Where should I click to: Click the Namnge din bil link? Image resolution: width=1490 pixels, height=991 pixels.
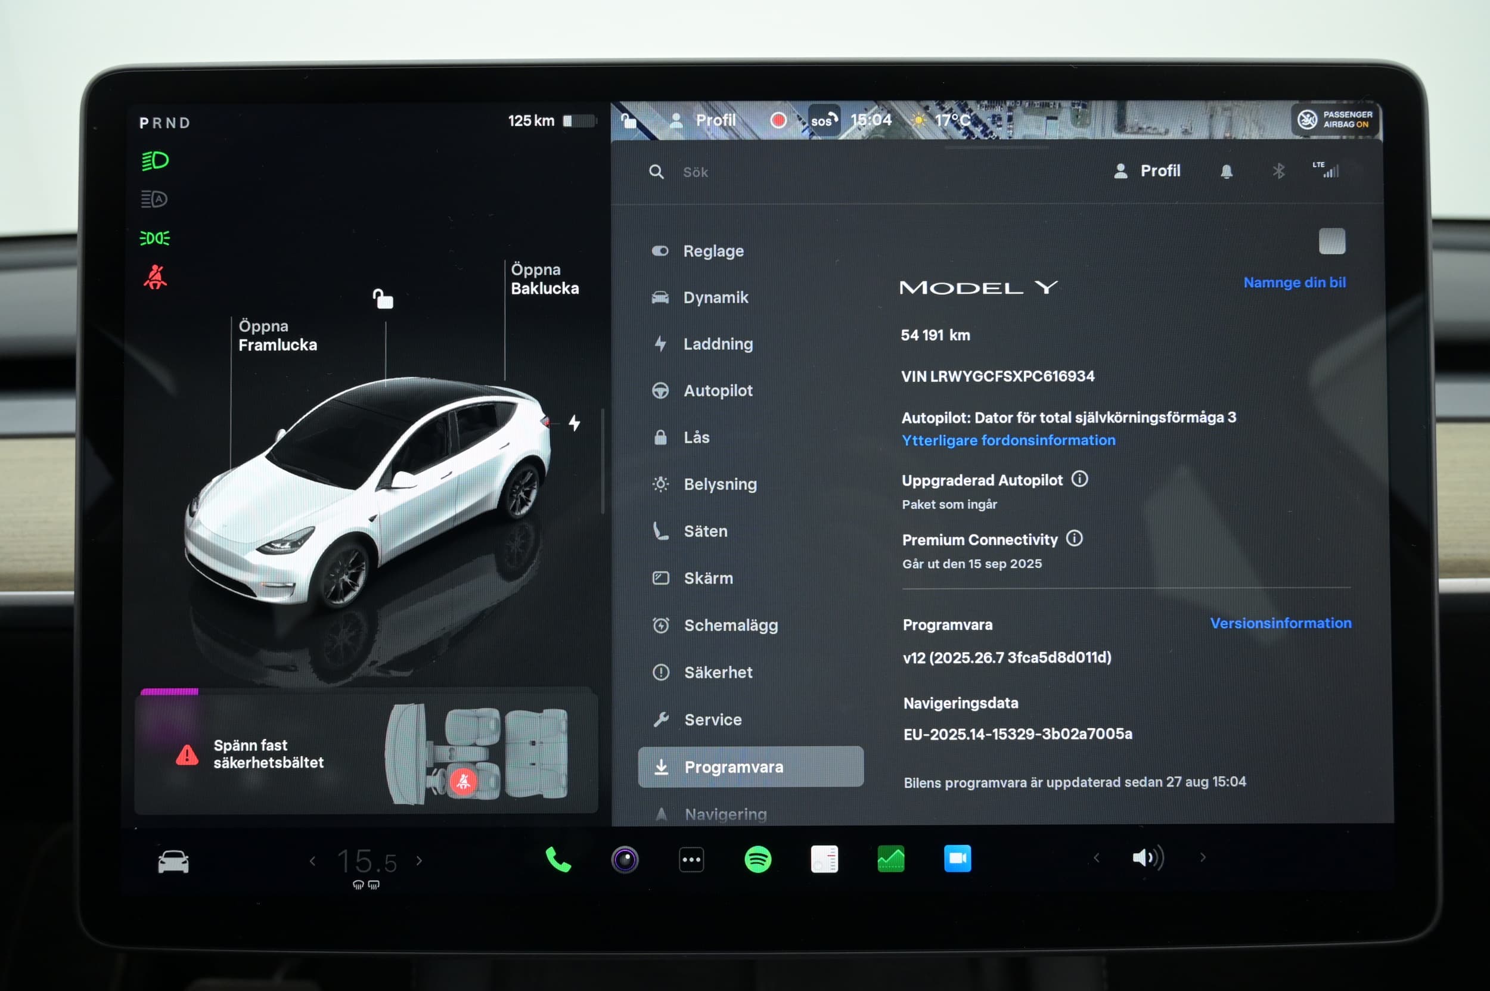1294,282
